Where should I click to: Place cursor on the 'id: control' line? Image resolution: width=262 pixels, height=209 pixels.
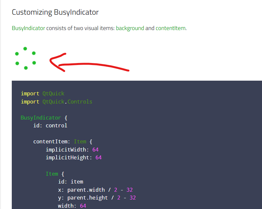50,125
